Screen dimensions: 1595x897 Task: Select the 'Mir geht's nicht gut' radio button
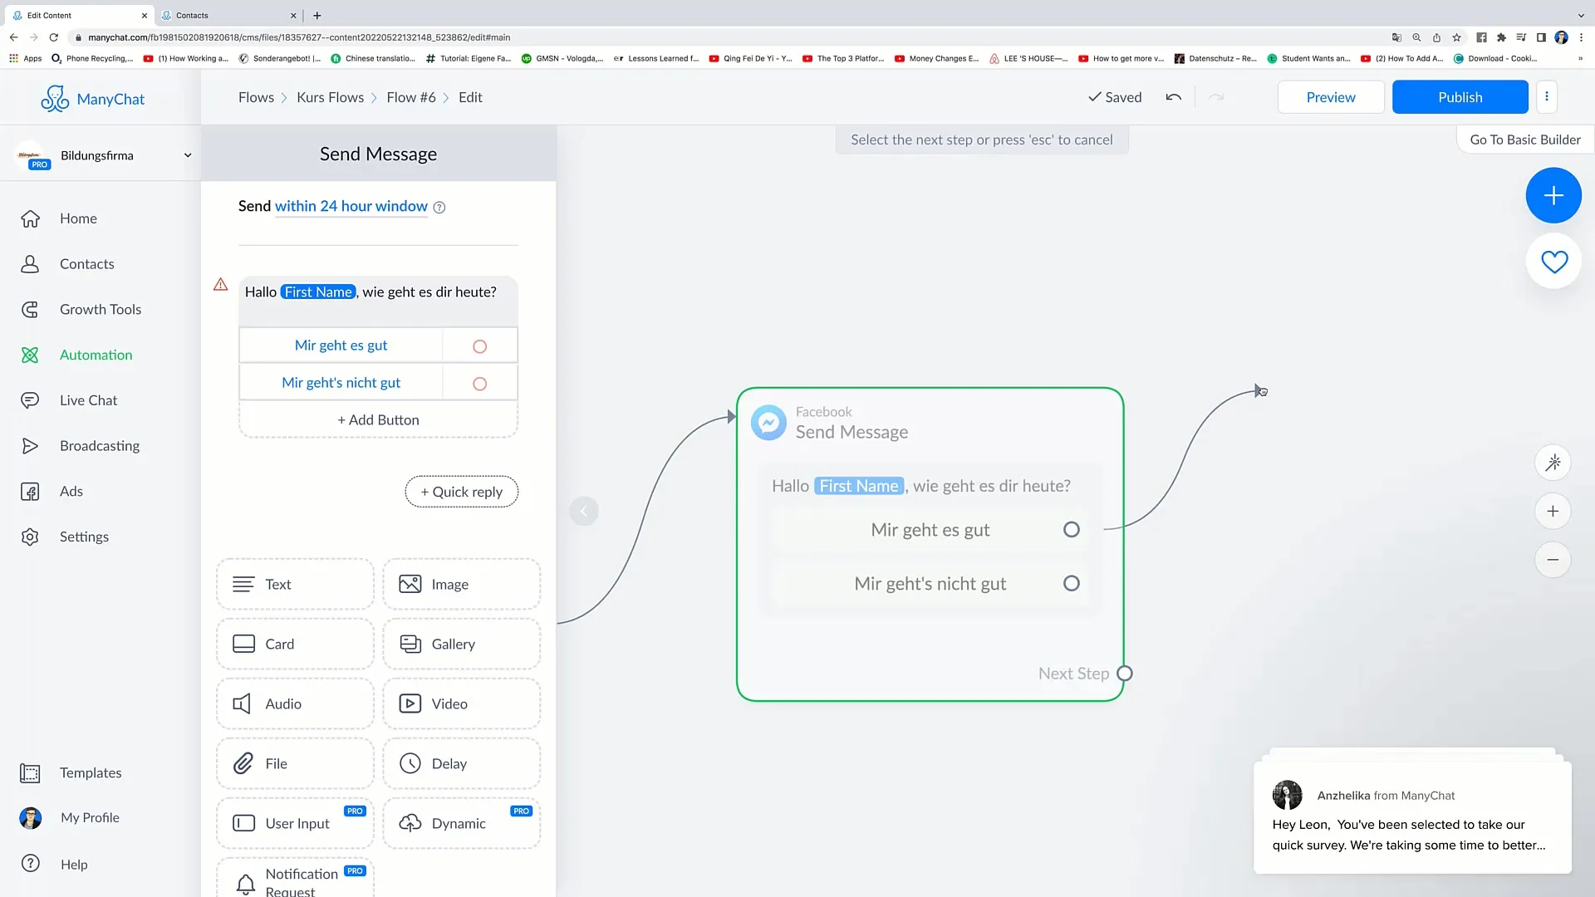478,382
